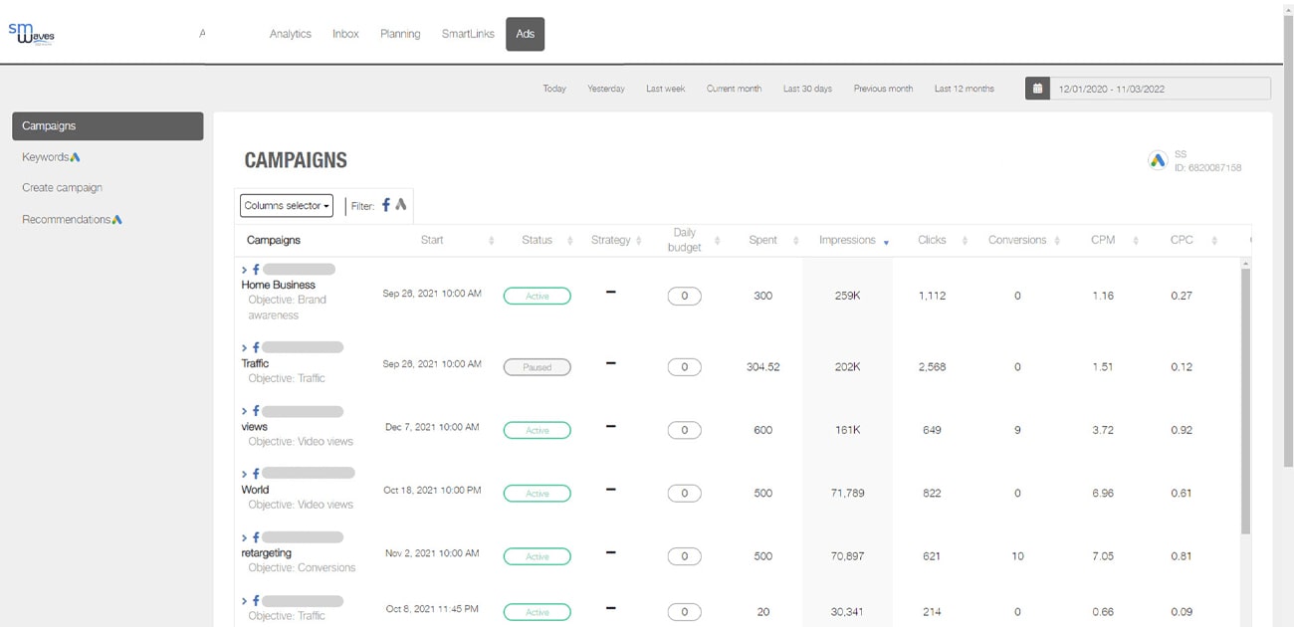
Task: Select Campaigns in the sidebar
Action: pos(108,126)
